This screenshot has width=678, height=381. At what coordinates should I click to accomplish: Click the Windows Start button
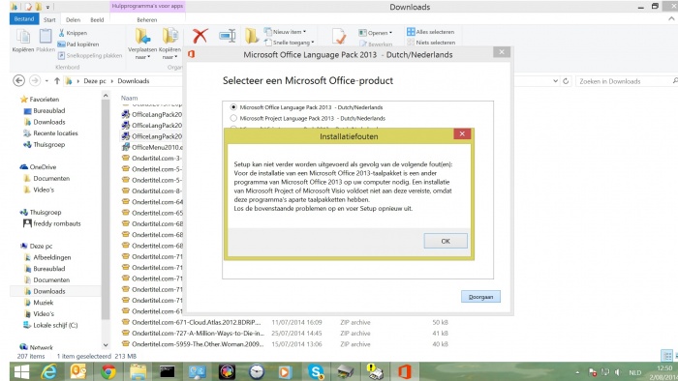point(20,372)
